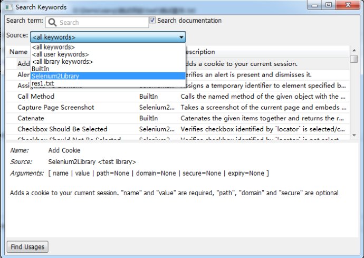Maximize the Search Keywords window

pyautogui.click(x=329, y=5)
